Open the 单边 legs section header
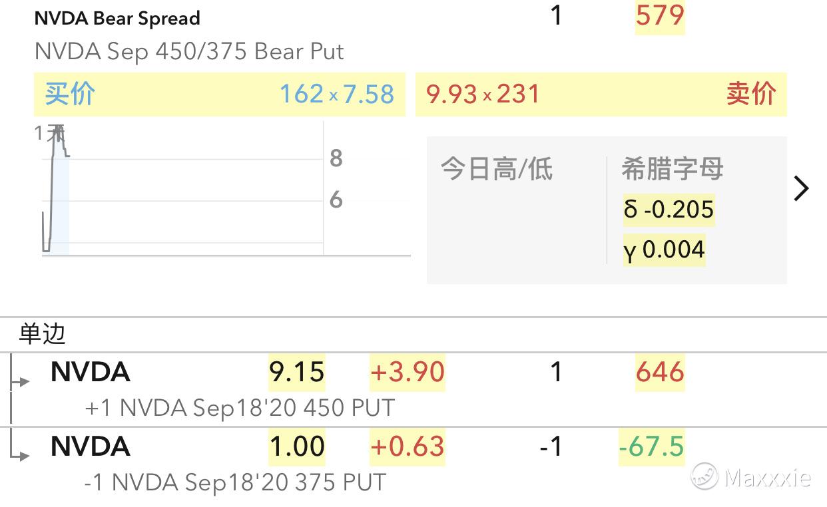Image resolution: width=827 pixels, height=507 pixels. [43, 333]
